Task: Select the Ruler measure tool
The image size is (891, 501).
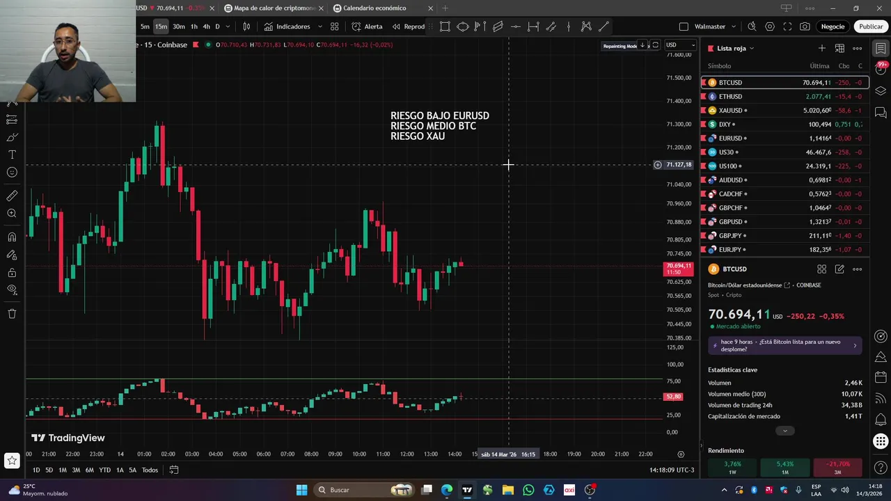Action: pyautogui.click(x=12, y=196)
